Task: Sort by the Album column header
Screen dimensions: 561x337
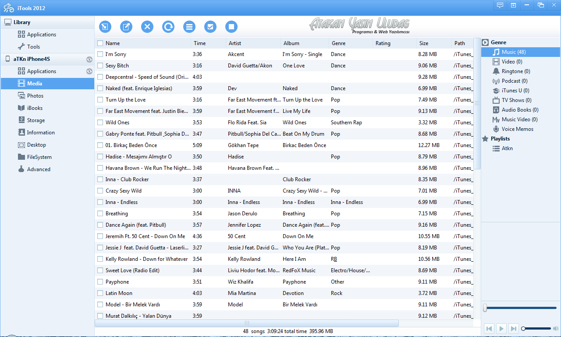Action: [305, 43]
